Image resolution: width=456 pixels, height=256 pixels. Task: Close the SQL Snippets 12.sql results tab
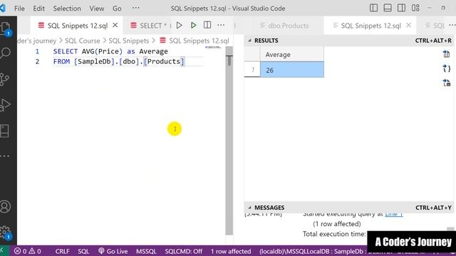(x=408, y=26)
